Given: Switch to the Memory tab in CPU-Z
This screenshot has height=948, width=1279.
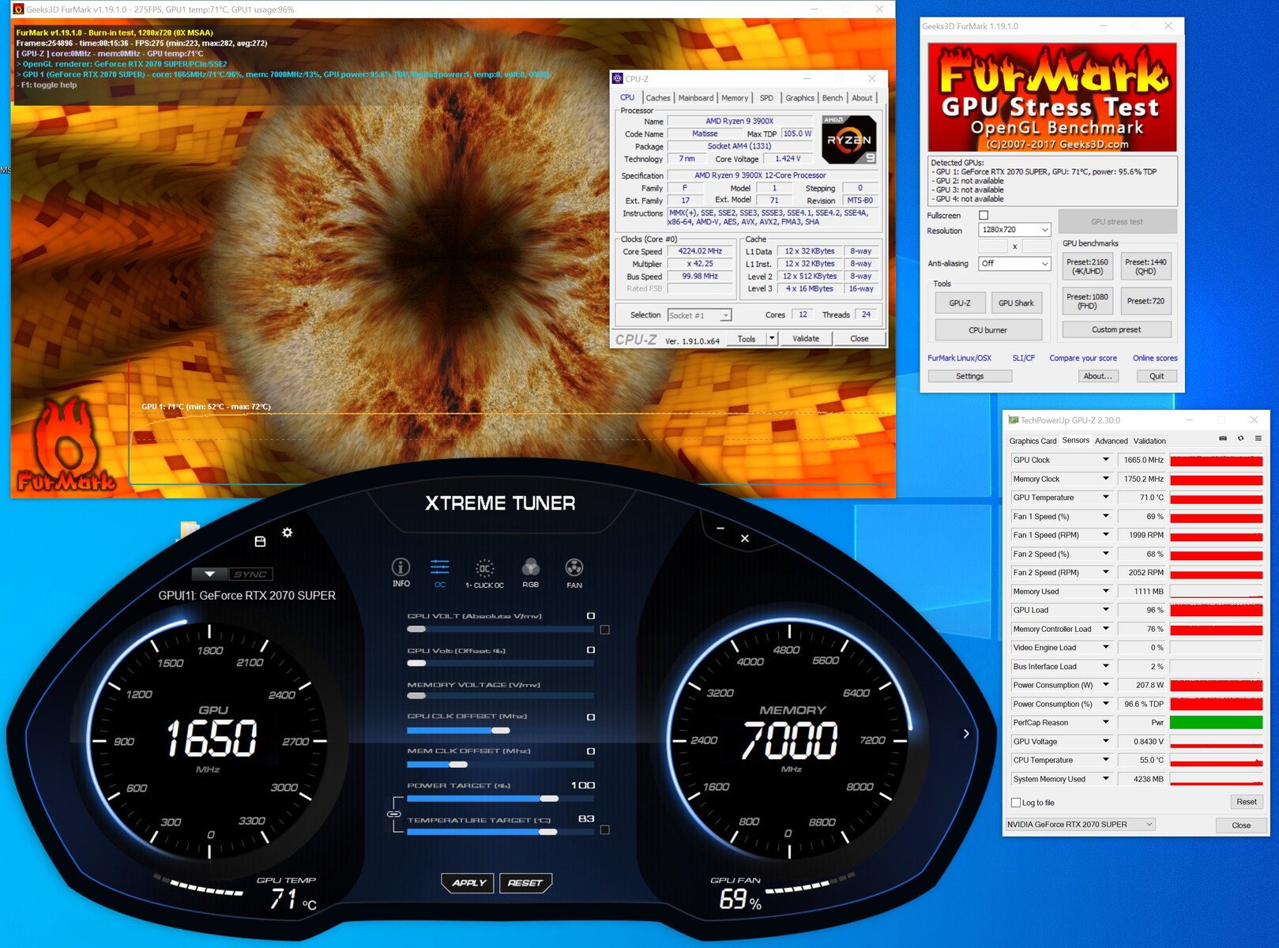Looking at the screenshot, I should point(735,98).
